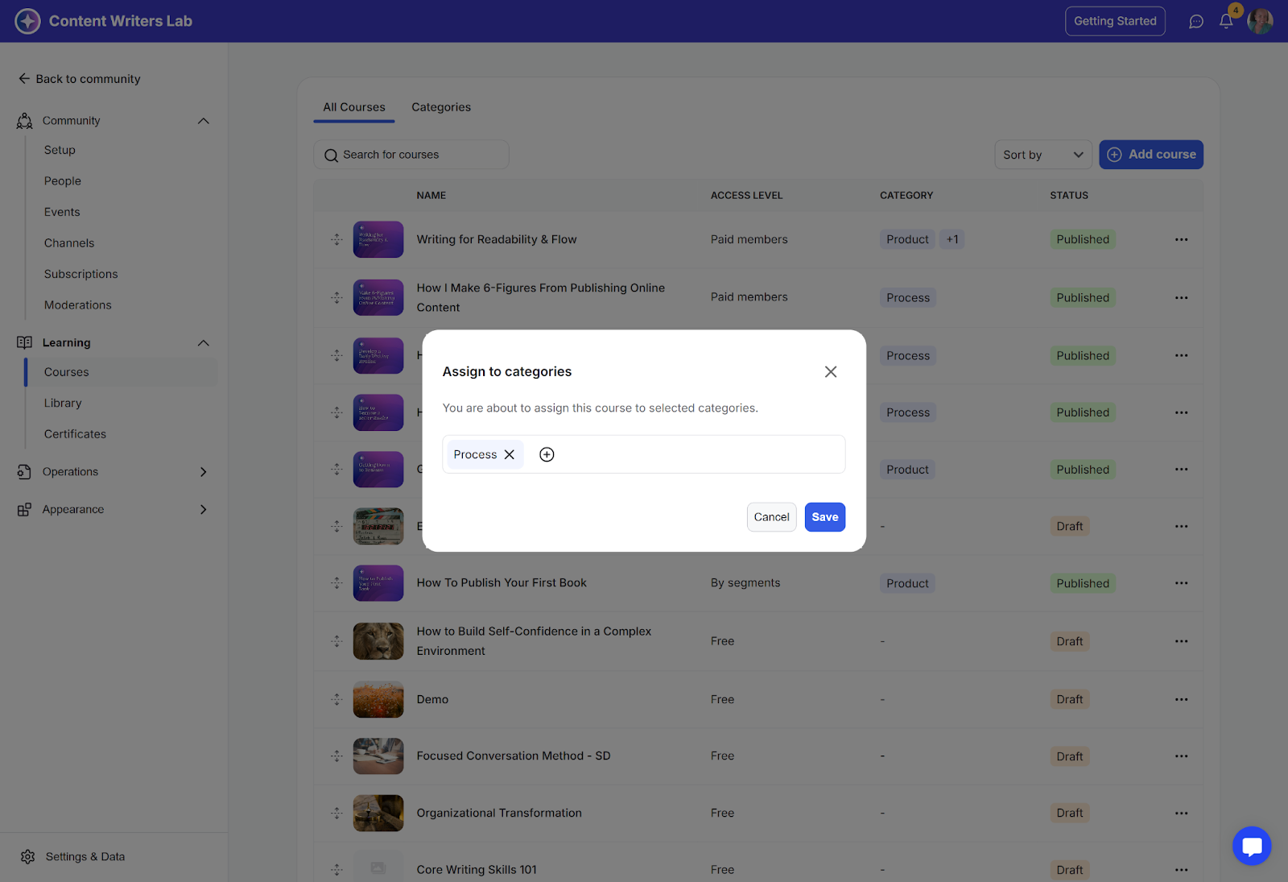This screenshot has width=1288, height=882.
Task: Click the Search for courses field
Action: (x=411, y=155)
